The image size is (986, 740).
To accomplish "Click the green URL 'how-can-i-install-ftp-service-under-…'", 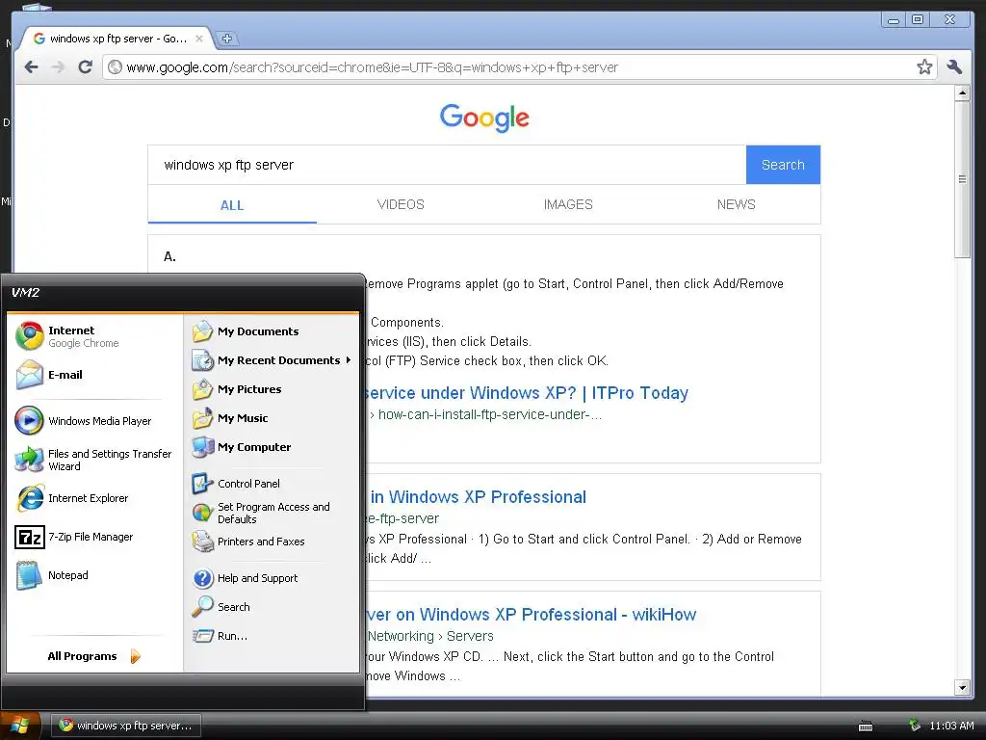I will click(490, 414).
